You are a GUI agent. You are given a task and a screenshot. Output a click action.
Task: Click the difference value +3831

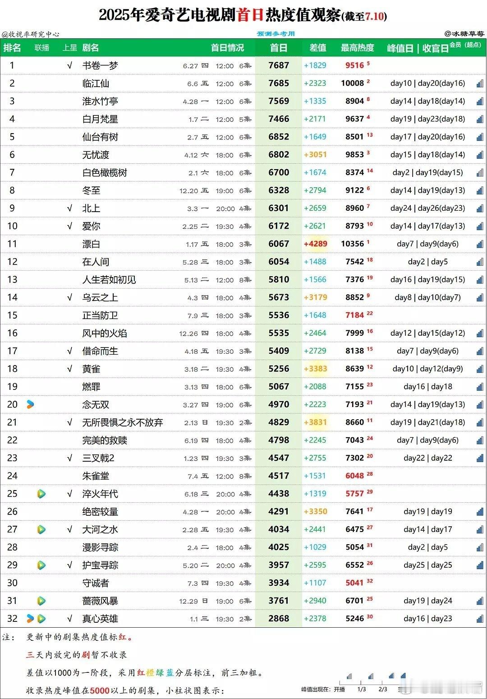coord(315,422)
